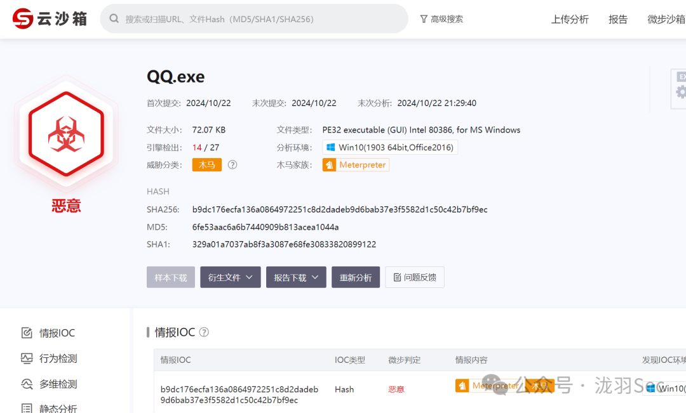Expand the 报告下载 dropdown
This screenshot has width=686, height=413.
tap(296, 277)
